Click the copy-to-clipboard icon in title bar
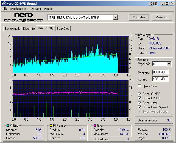 click(x=151, y=4)
